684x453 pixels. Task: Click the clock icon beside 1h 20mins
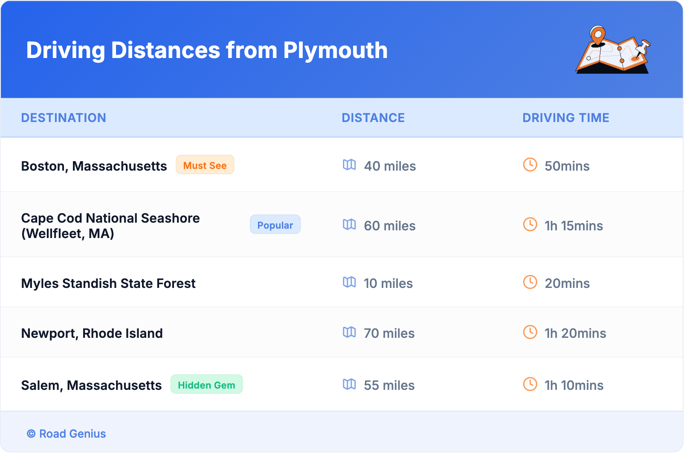click(530, 332)
